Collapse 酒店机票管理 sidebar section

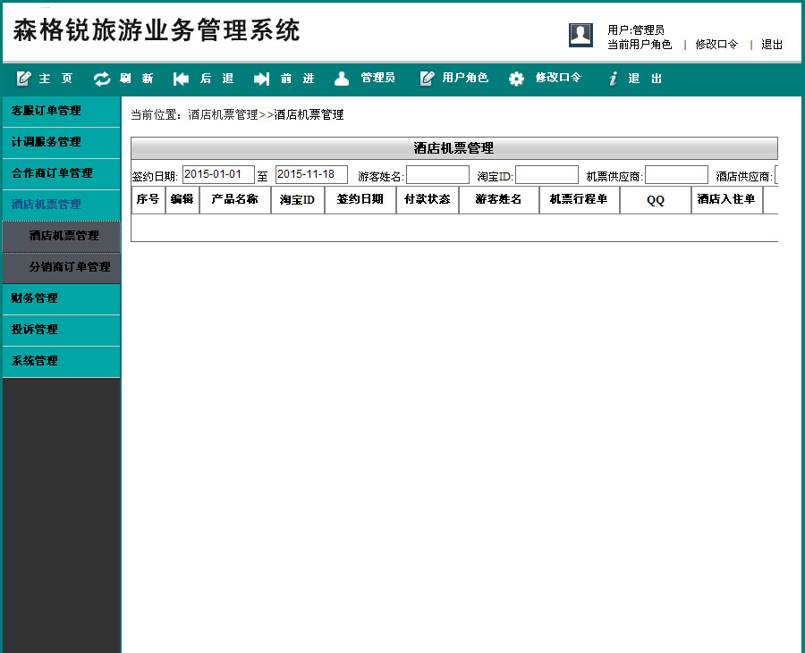[x=61, y=205]
